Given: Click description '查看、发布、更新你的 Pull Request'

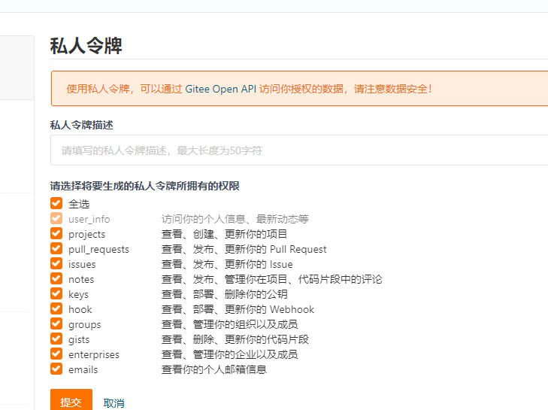Looking at the screenshot, I should tap(244, 249).
